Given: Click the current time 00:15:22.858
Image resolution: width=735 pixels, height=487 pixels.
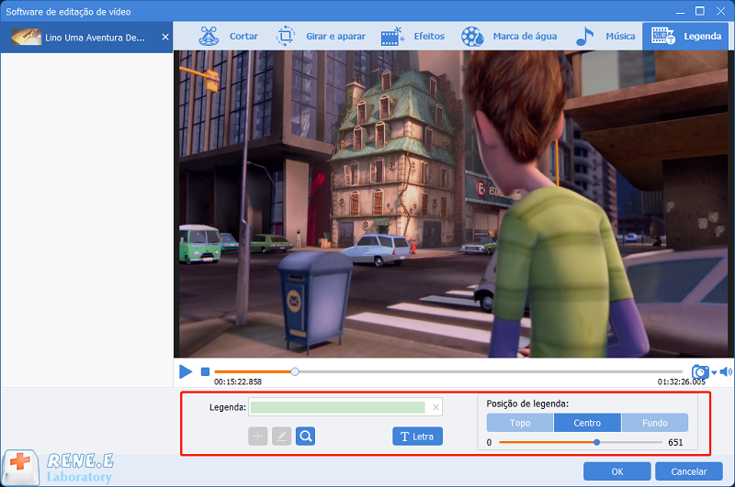Looking at the screenshot, I should pyautogui.click(x=238, y=382).
